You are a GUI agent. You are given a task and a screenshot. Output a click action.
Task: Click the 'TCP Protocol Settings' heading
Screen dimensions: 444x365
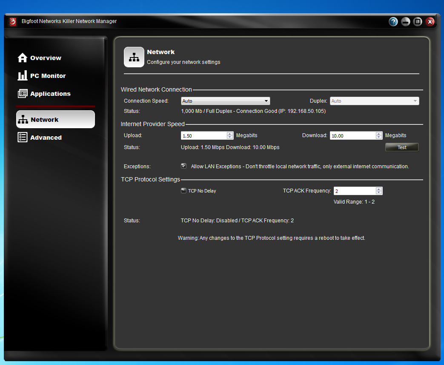[150, 179]
